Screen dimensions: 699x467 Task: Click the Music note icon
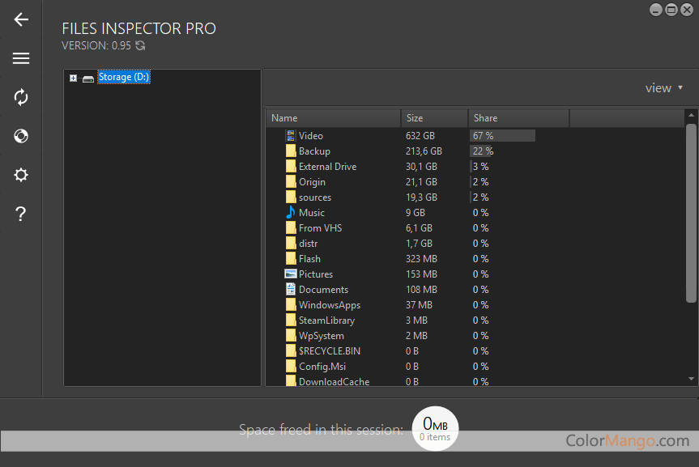tap(291, 213)
